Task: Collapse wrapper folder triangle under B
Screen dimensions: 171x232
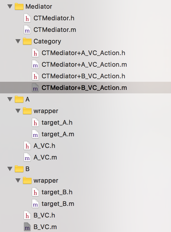Action: tap(18, 180)
